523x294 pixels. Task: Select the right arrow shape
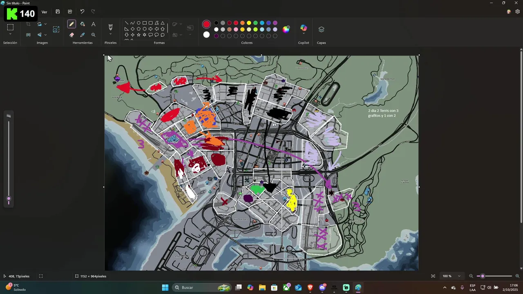(x=150, y=29)
